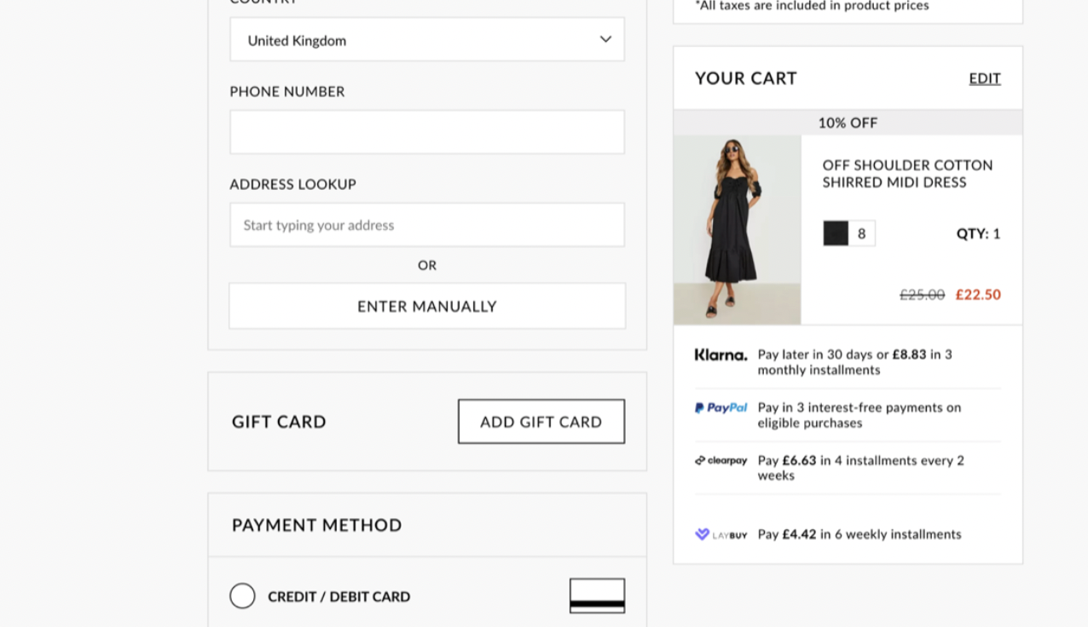1088x627 pixels.
Task: Open the Country dropdown showing United Kingdom
Action: tap(426, 39)
